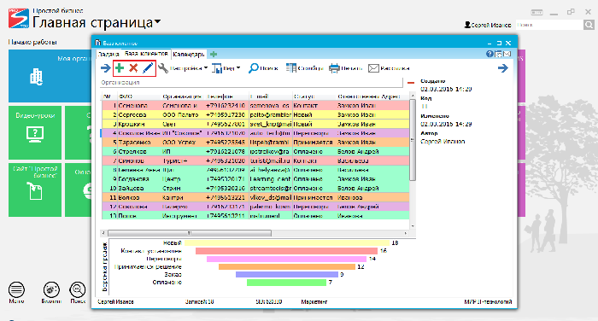The image size is (598, 321).
Task: Go back using the left toolbar arrow
Action: tap(105, 68)
